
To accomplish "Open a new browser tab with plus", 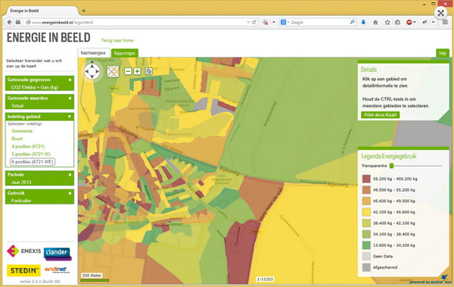I will coord(83,11).
